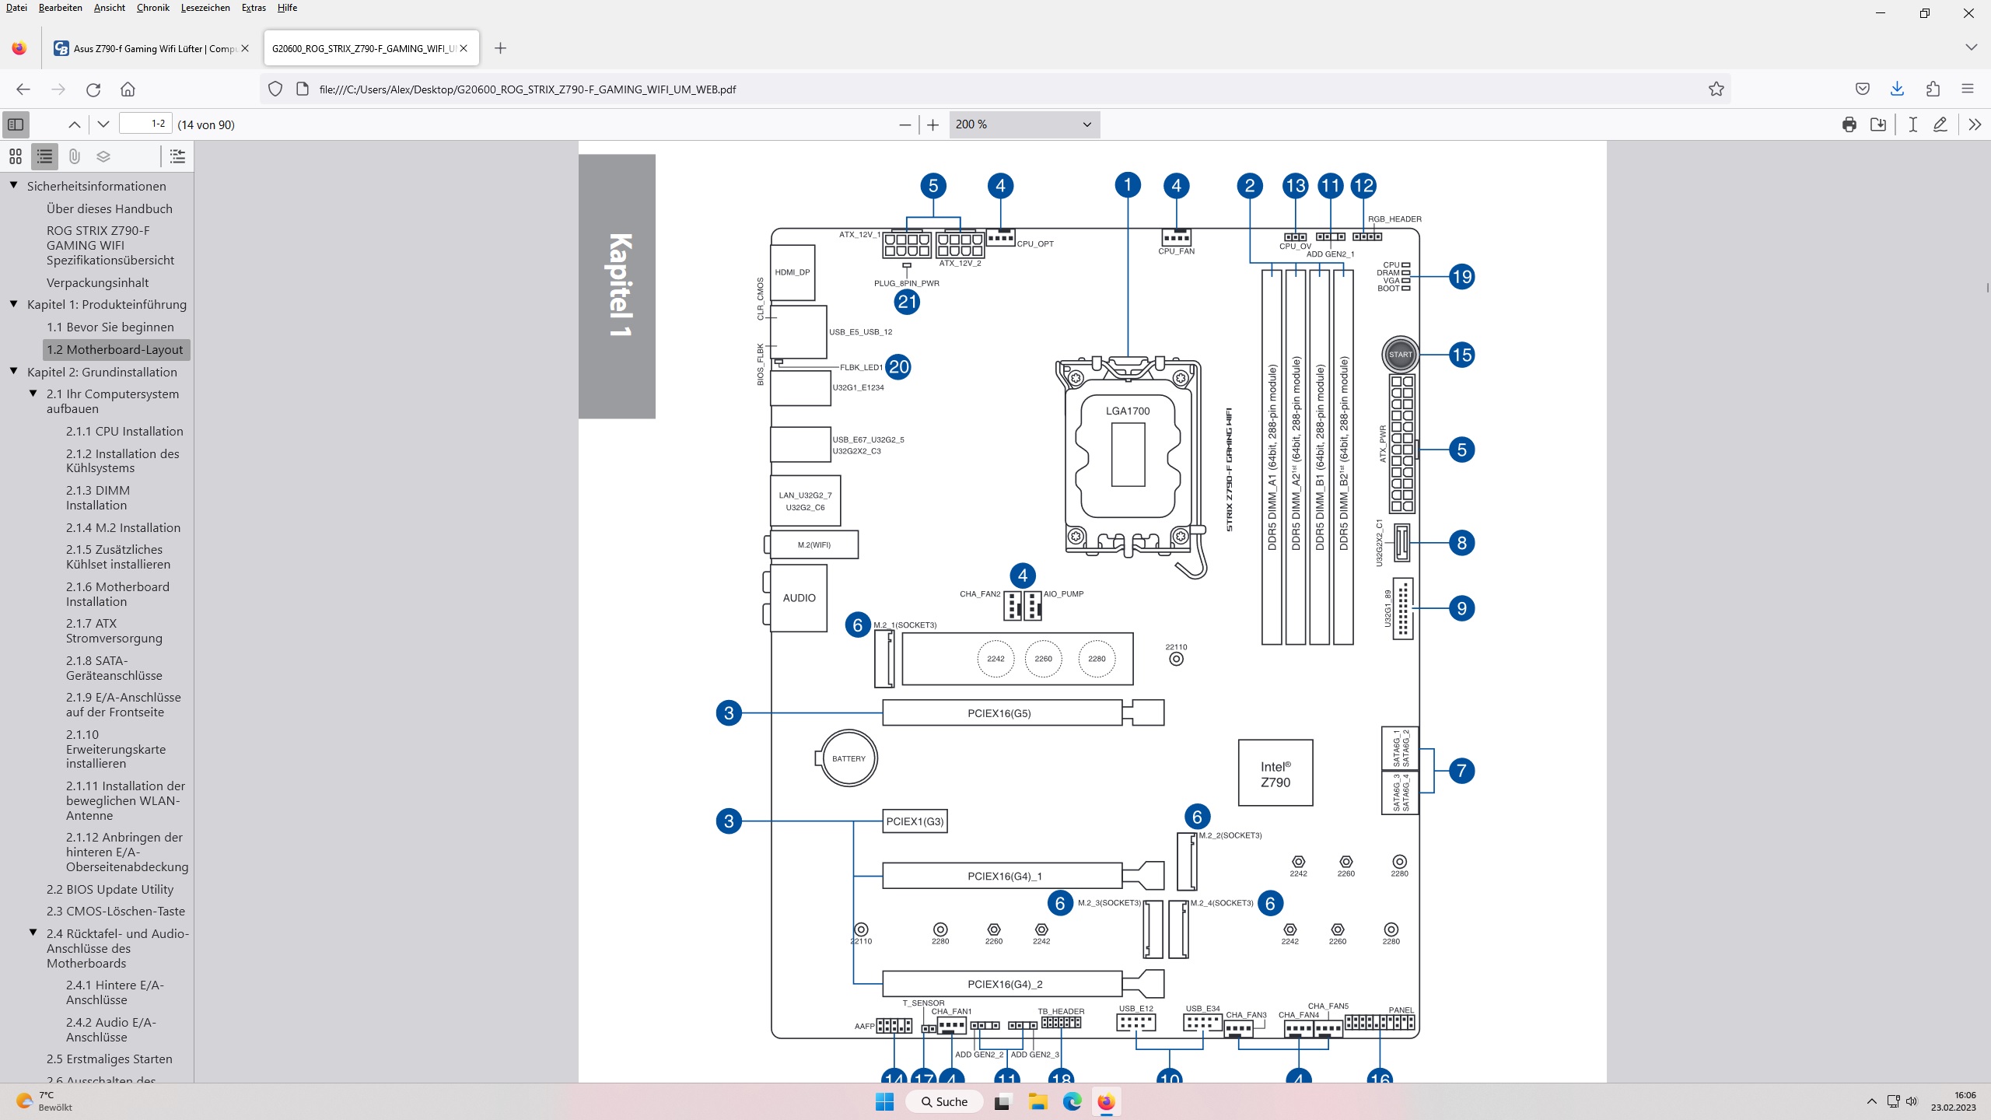Show attachments in sidebar

[x=74, y=157]
